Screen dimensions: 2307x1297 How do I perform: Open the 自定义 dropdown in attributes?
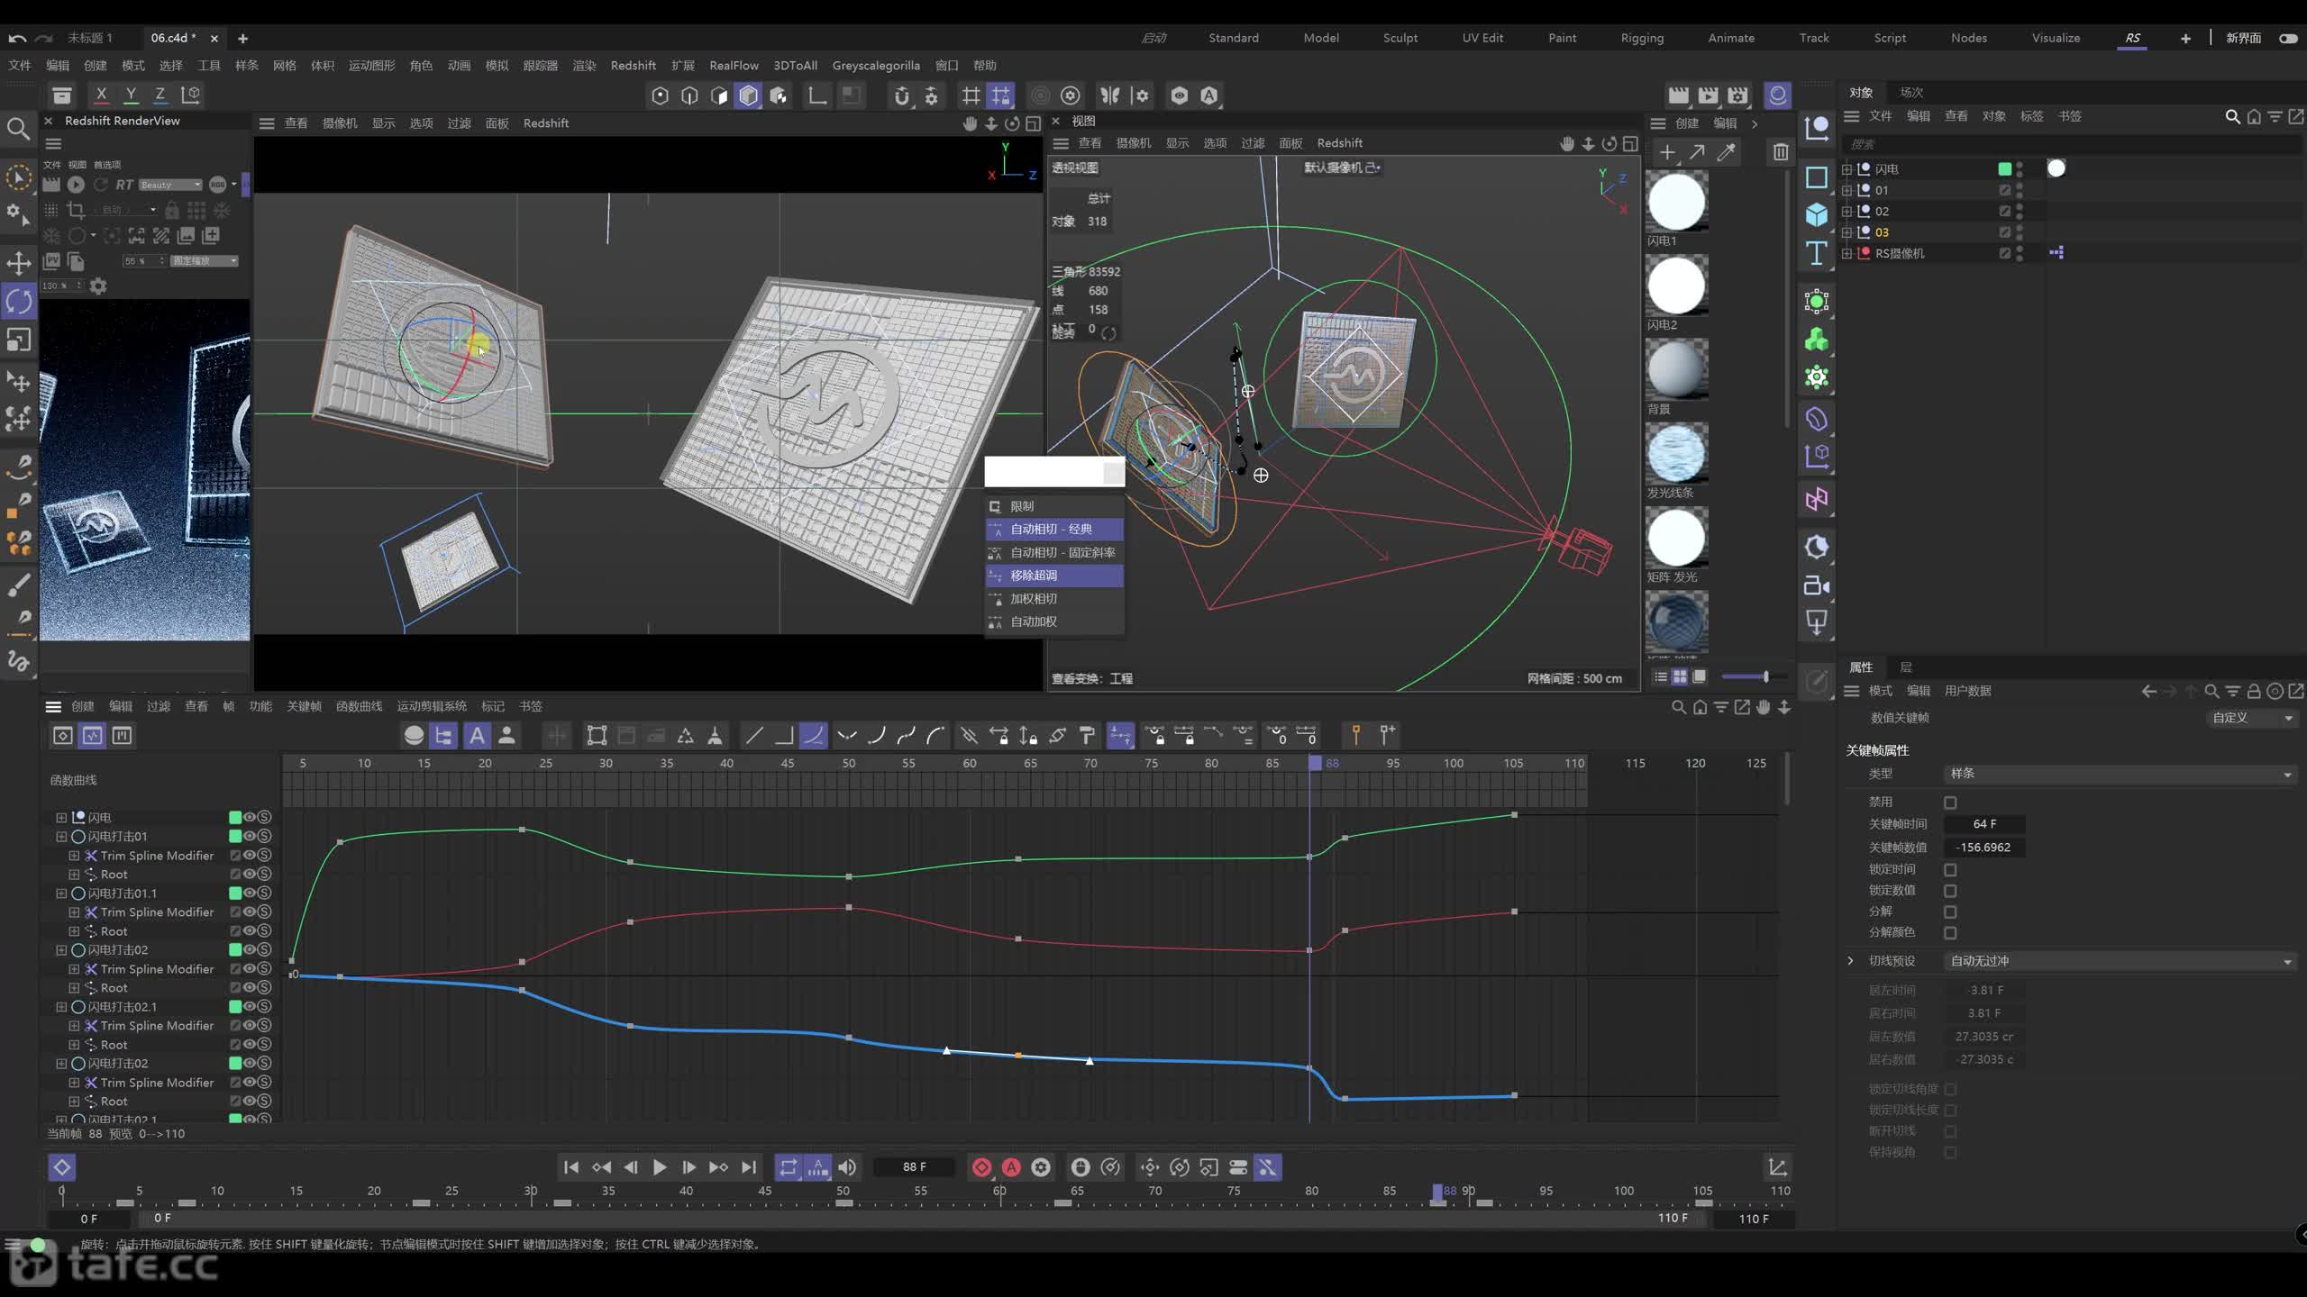pyautogui.click(x=2252, y=718)
